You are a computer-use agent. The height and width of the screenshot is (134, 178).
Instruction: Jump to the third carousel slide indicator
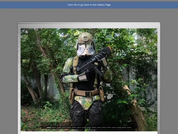59,127
